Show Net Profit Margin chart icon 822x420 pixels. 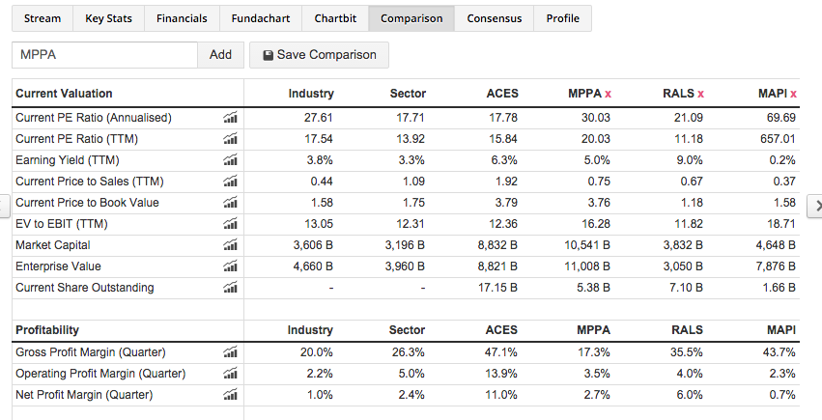230,395
